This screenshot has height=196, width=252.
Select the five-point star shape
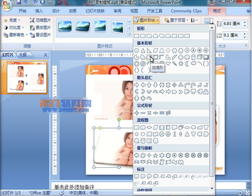(x=155, y=155)
